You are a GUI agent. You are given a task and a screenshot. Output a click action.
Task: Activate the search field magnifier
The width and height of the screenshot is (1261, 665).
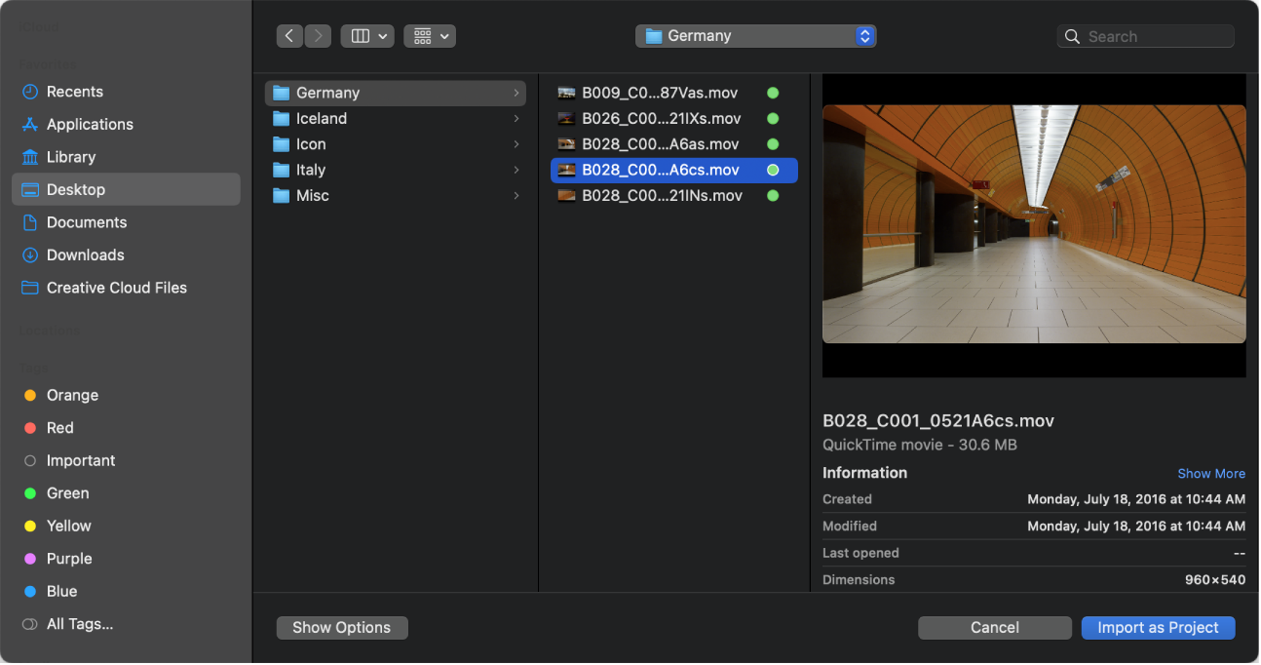pos(1072,36)
